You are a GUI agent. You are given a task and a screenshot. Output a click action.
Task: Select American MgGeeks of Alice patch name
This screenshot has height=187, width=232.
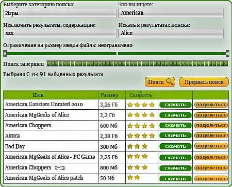coord(44,178)
